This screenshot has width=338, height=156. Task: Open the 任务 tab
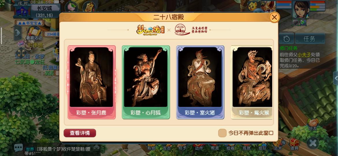pyautogui.click(x=310, y=39)
